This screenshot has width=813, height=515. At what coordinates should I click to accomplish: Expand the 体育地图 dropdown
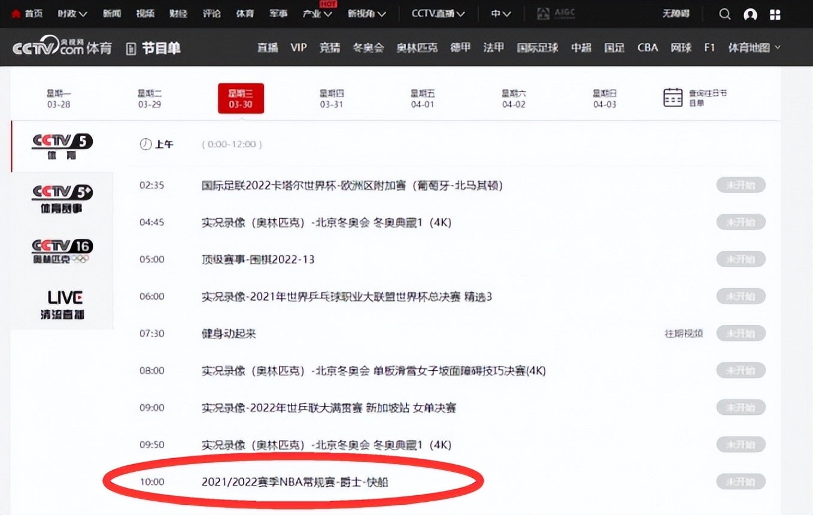coord(753,47)
